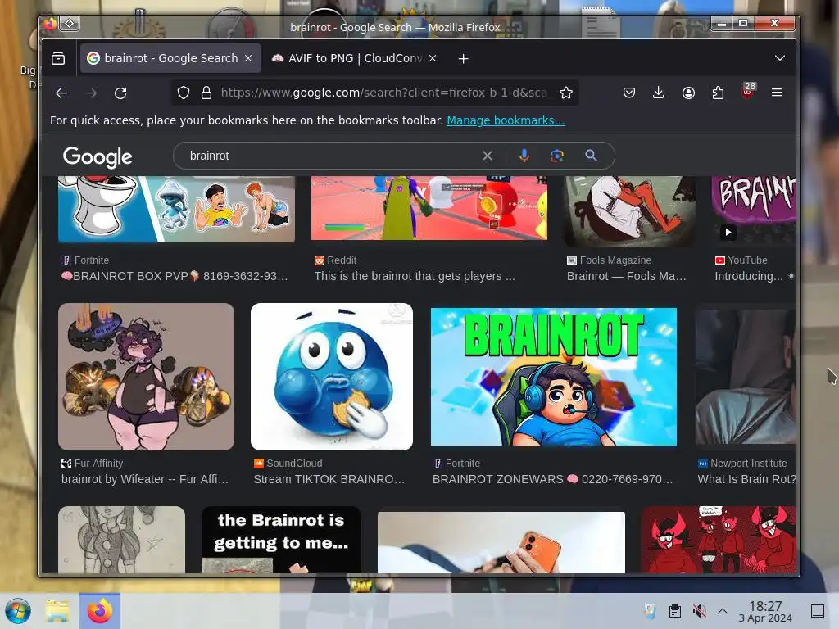Image resolution: width=839 pixels, height=629 pixels.
Task: Open Newport Institute brain rot thumbnail
Action: coord(746,377)
